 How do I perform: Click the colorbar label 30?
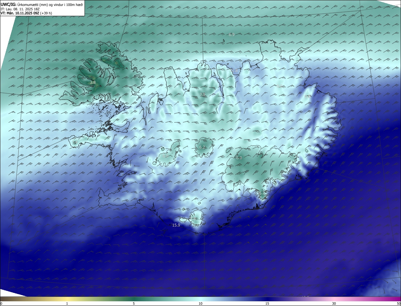[334, 303]
